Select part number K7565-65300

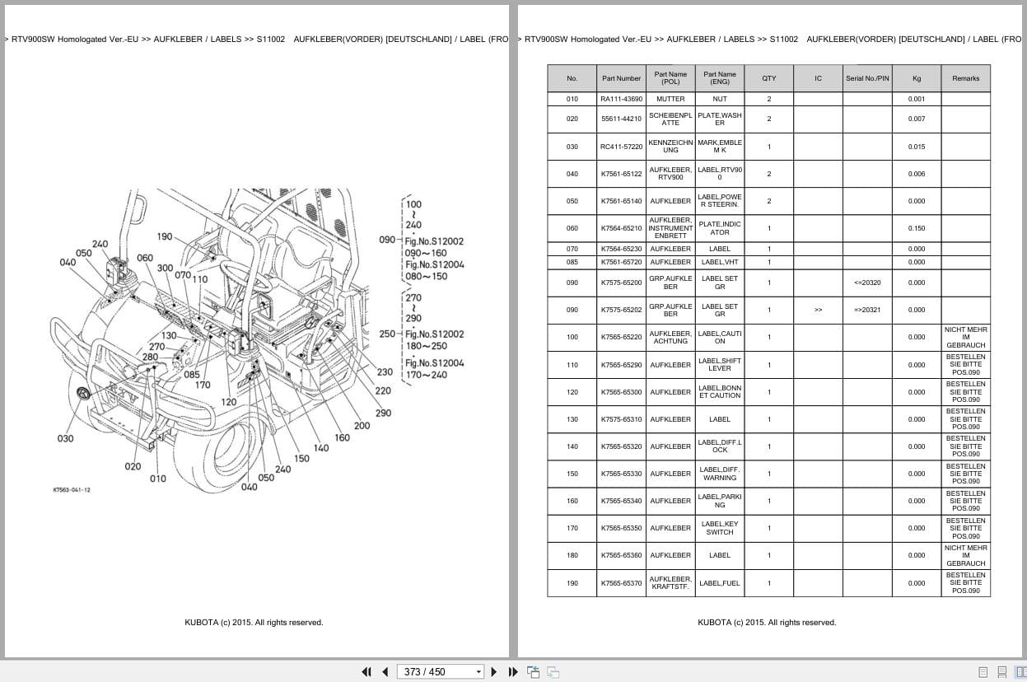click(621, 392)
